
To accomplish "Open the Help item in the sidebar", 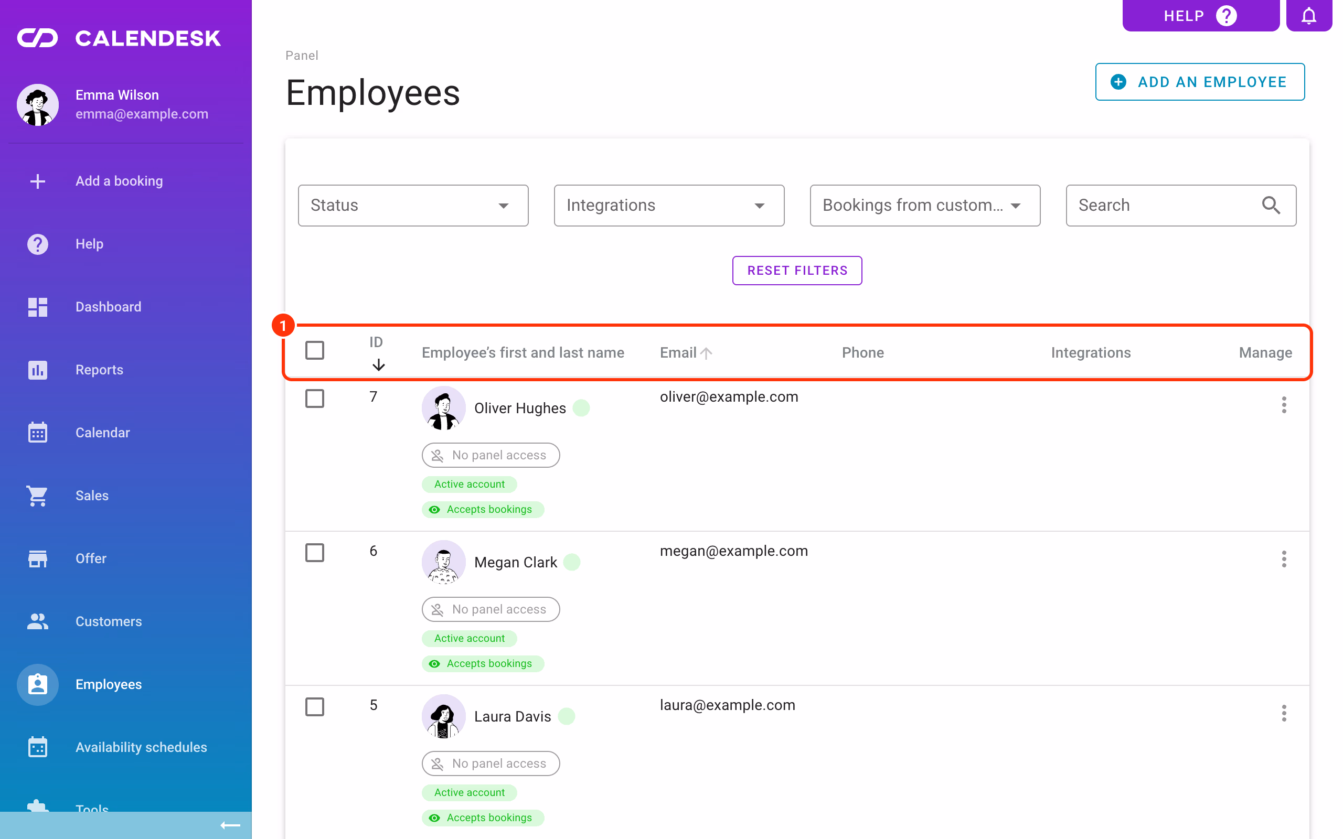I will (126, 244).
